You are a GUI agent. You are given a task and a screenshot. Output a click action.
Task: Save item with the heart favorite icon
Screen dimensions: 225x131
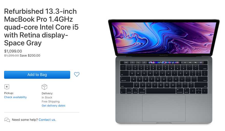click(x=77, y=74)
